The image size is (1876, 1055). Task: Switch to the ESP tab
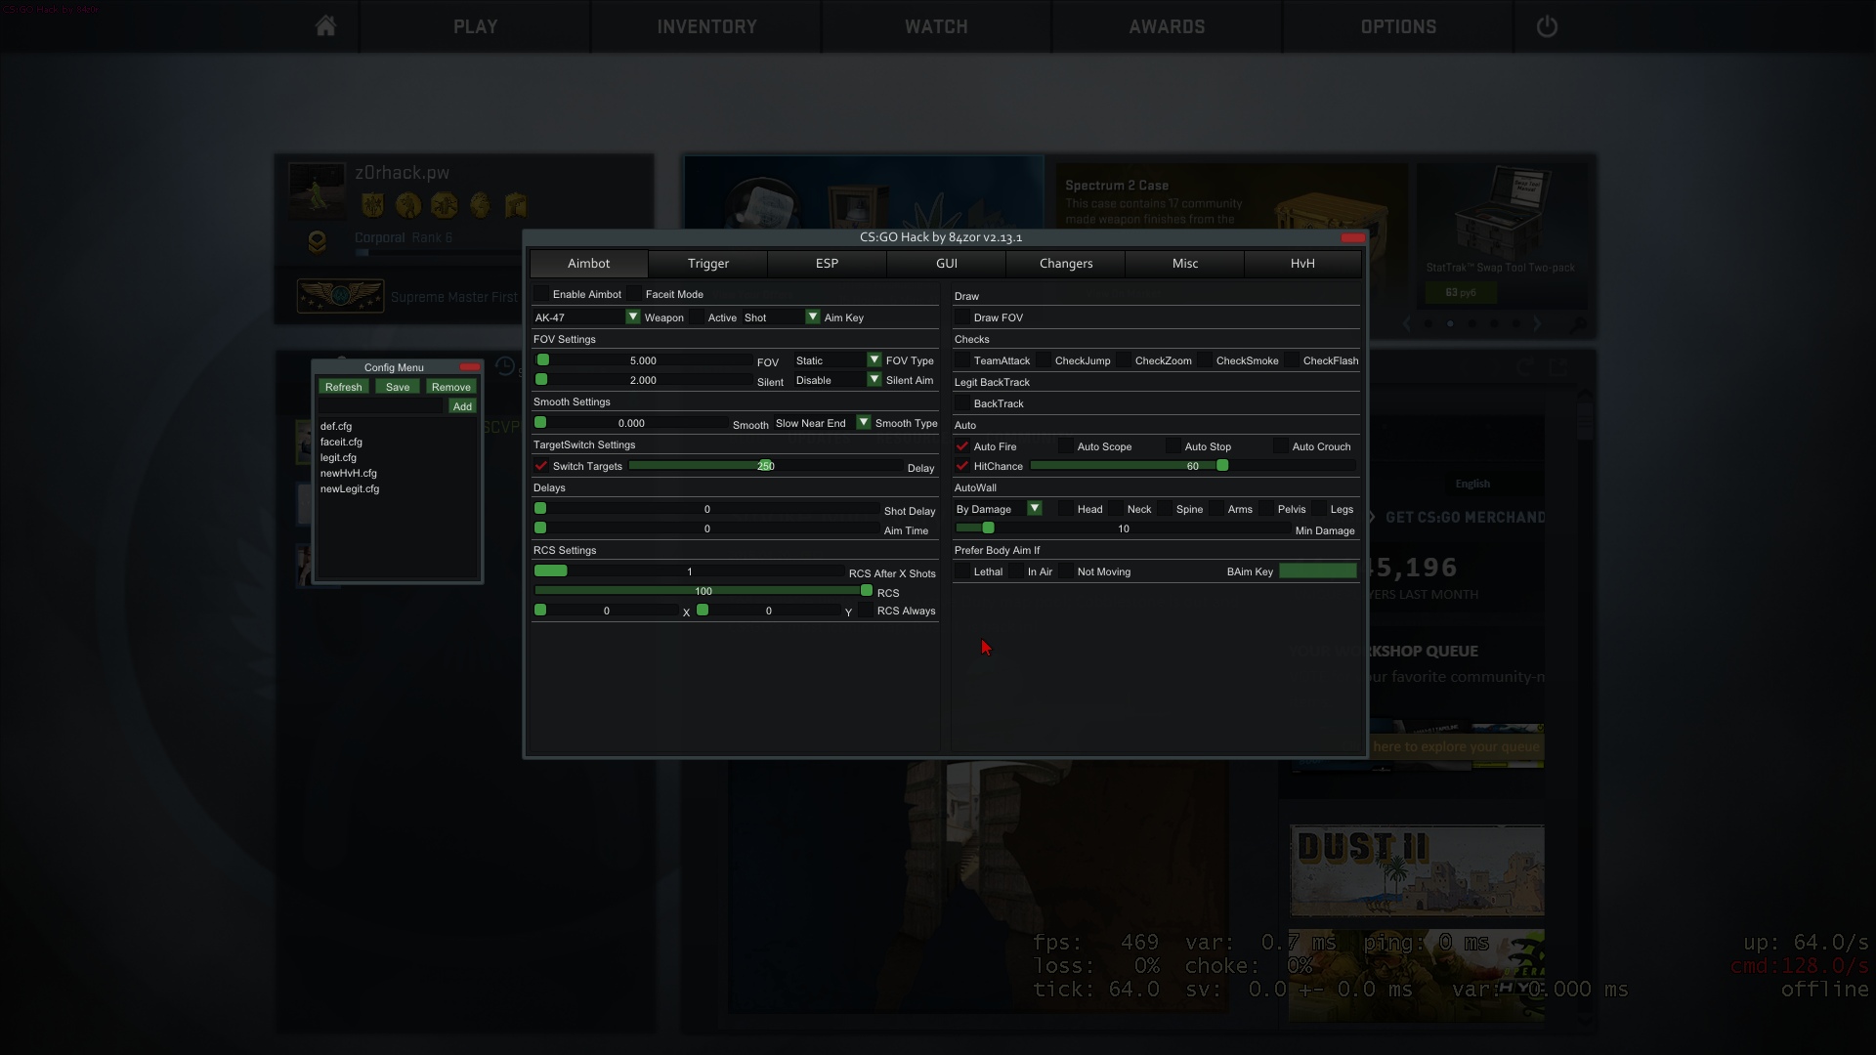827,264
